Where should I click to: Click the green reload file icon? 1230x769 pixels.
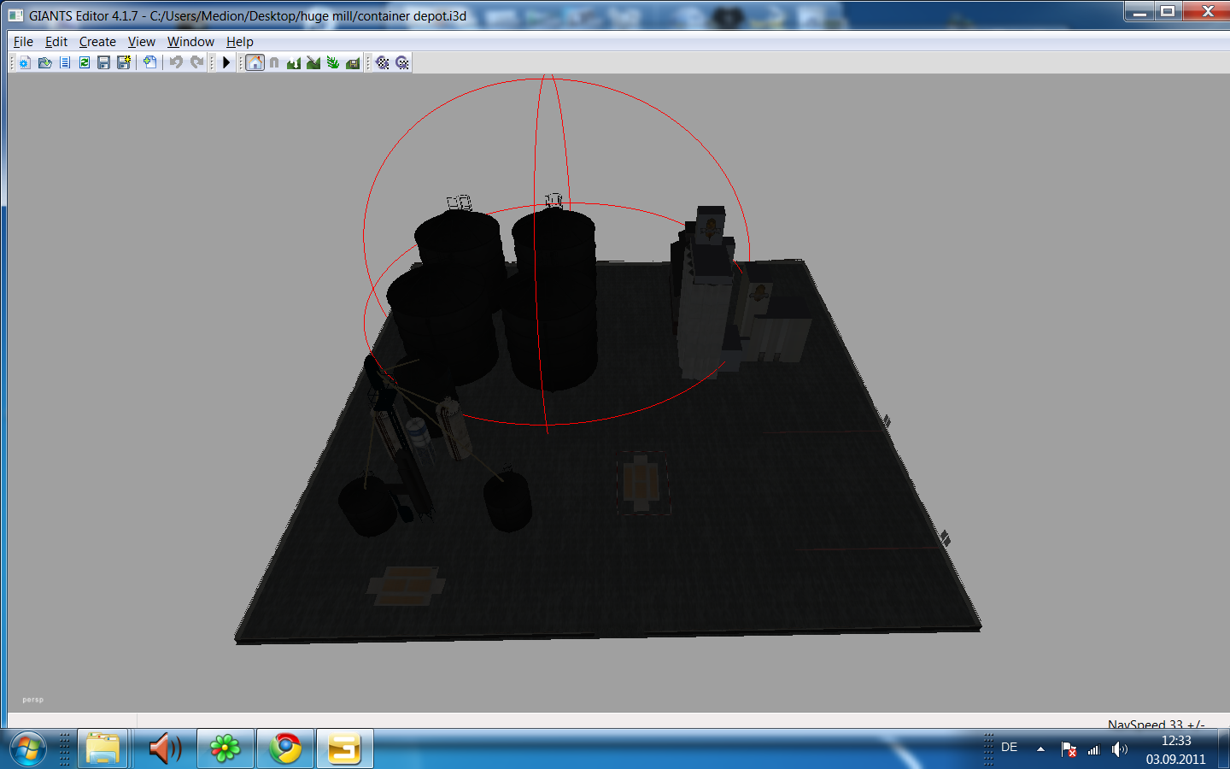pos(84,62)
